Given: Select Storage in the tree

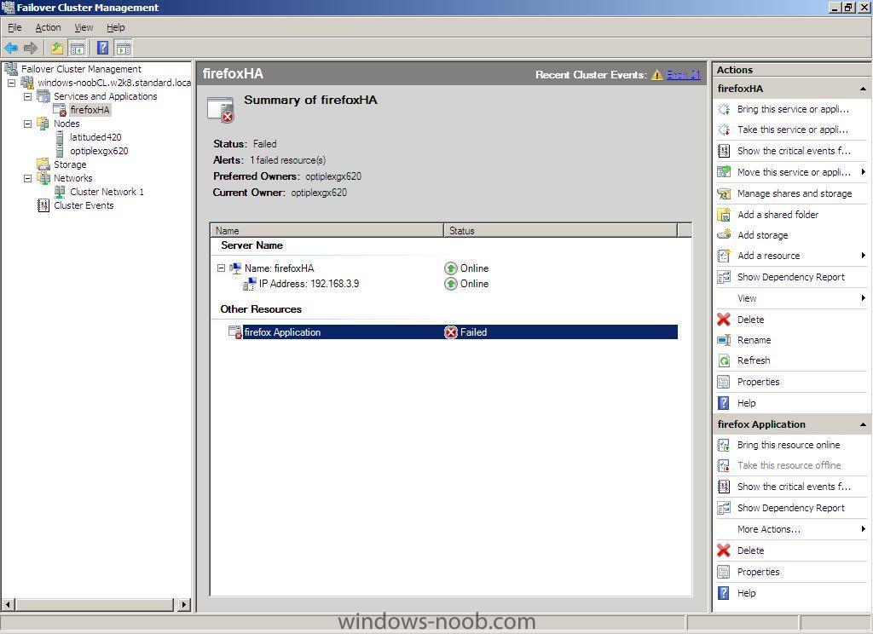Looking at the screenshot, I should pos(70,164).
